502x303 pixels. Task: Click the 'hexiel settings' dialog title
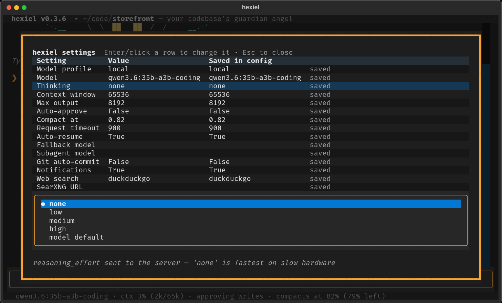pos(64,52)
